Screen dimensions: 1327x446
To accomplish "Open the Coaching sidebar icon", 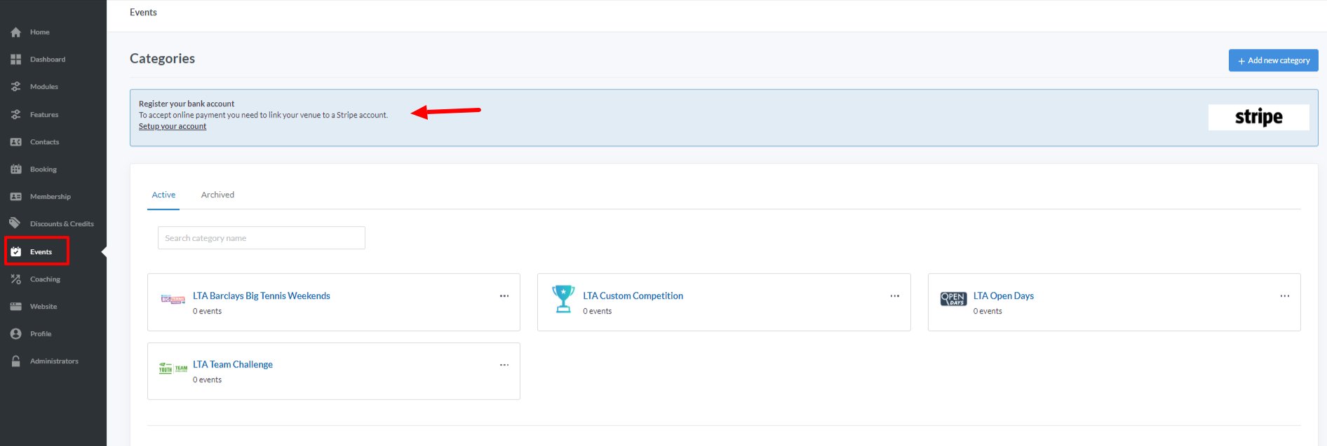I will click(x=15, y=279).
